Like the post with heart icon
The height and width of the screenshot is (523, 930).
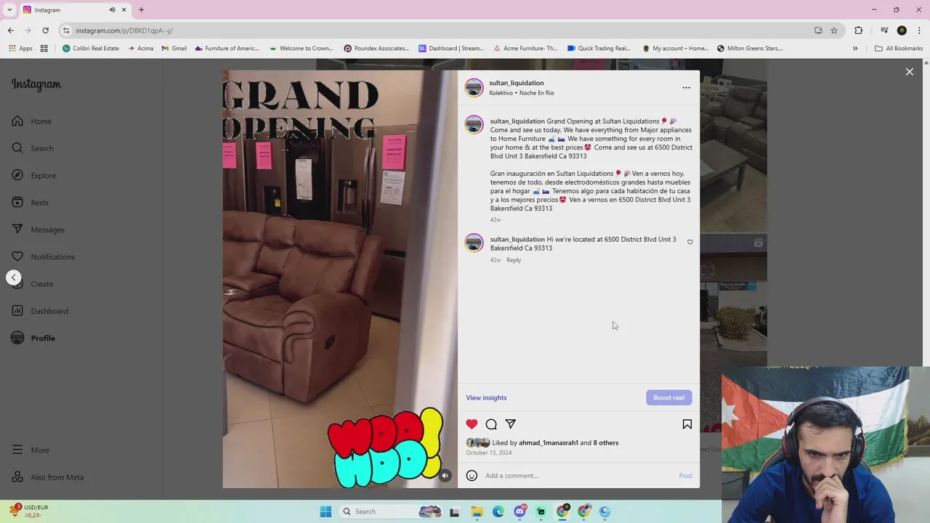click(x=472, y=424)
